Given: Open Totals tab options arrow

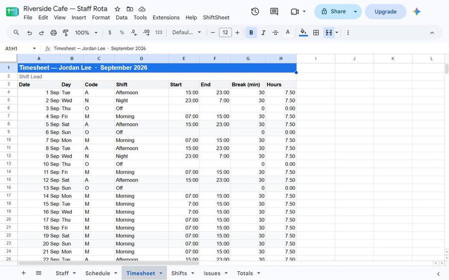Looking at the screenshot, I should pyautogui.click(x=258, y=273).
